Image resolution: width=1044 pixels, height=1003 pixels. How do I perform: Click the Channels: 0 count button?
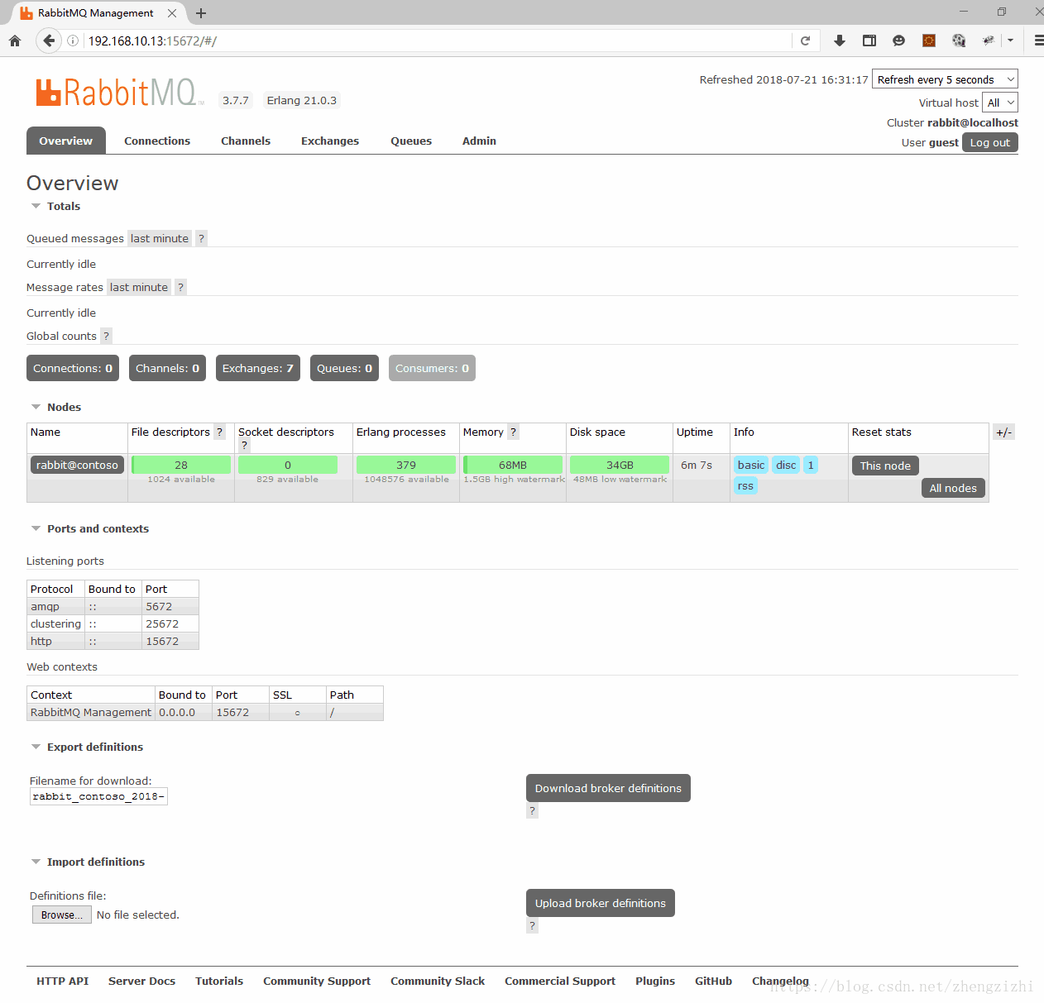pyautogui.click(x=167, y=368)
